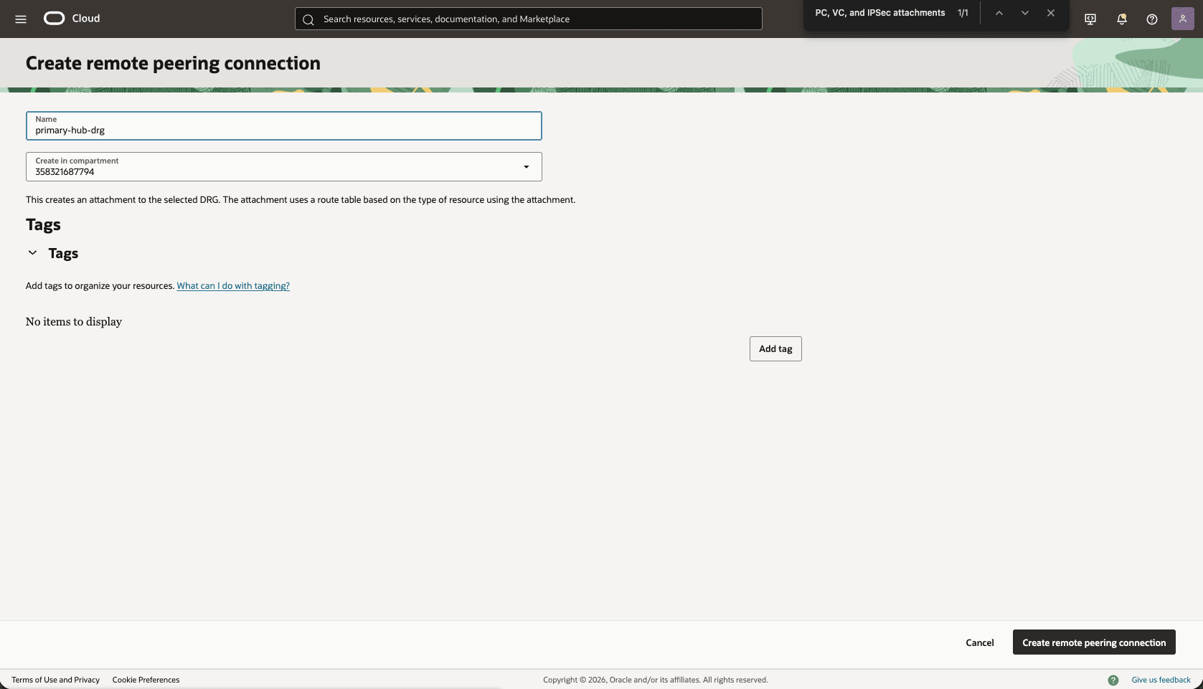This screenshot has height=689, width=1203.
Task: Click Create remote peering connection
Action: click(x=1093, y=642)
